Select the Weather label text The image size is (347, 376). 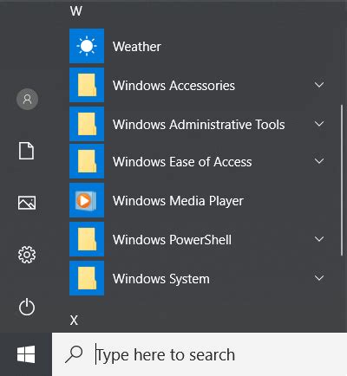[137, 47]
